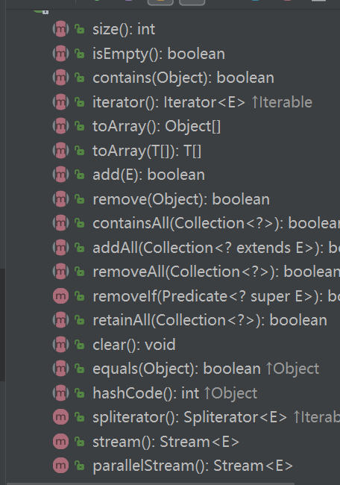Select add(E): boolean in the structure list
Screen dimensions: 340x485
pos(148,175)
